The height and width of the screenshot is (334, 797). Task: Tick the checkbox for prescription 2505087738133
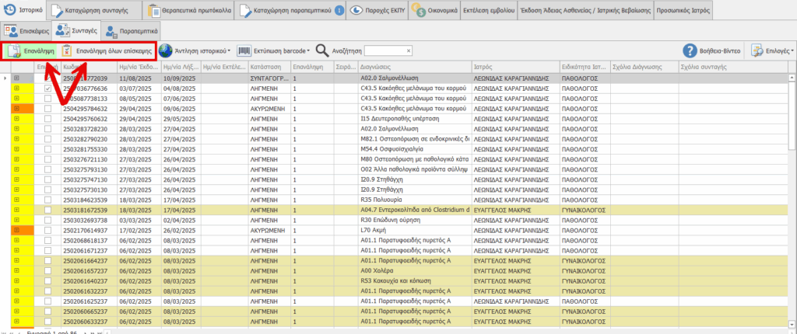coord(48,99)
